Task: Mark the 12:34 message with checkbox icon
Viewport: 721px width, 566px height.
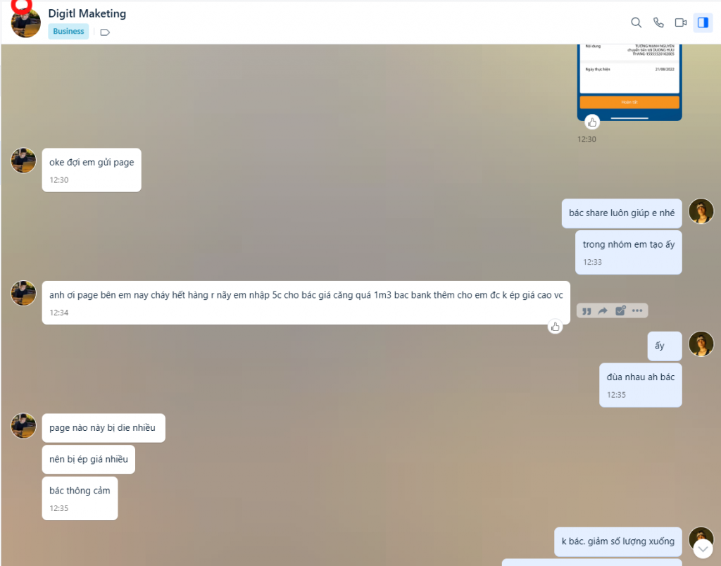Action: click(x=620, y=311)
